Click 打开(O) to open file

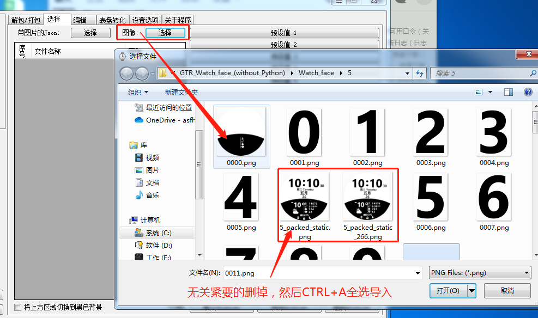(449, 291)
